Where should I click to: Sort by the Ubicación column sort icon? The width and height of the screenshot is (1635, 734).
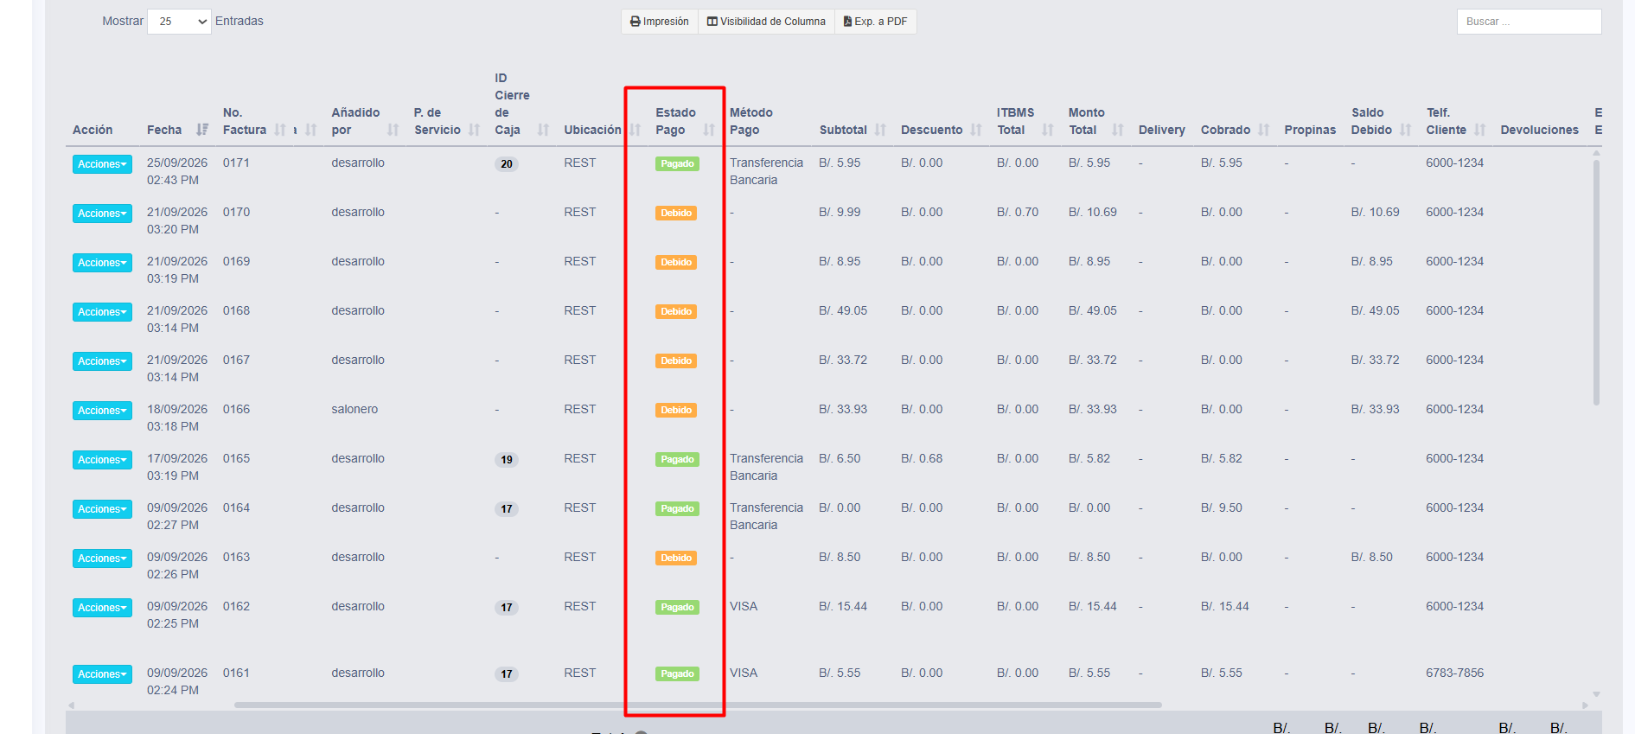(635, 130)
